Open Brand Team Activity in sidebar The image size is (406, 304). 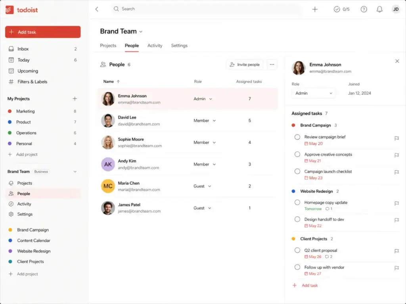click(43, 204)
